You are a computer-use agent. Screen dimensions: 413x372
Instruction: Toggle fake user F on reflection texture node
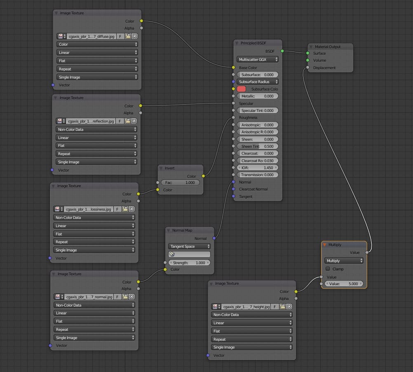click(x=120, y=121)
